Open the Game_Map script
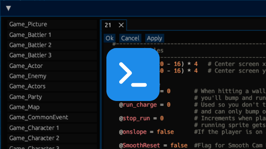266x149 pixels. pos(52,107)
